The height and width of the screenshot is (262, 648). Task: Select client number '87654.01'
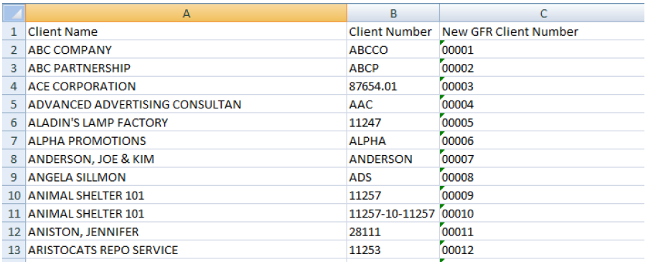tap(393, 86)
